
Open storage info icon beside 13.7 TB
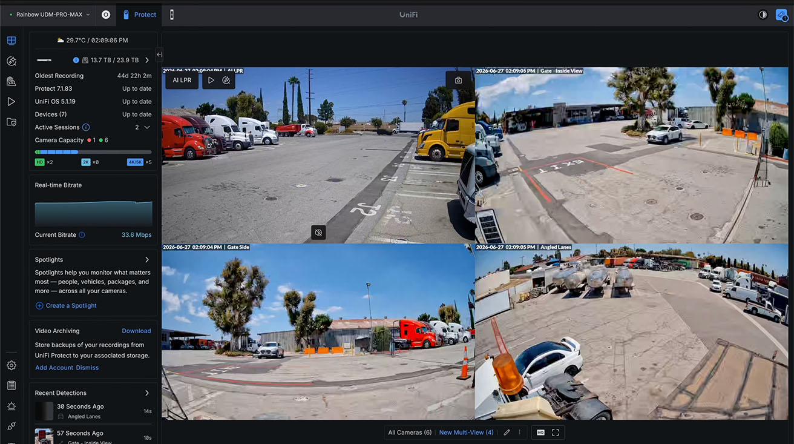[76, 60]
